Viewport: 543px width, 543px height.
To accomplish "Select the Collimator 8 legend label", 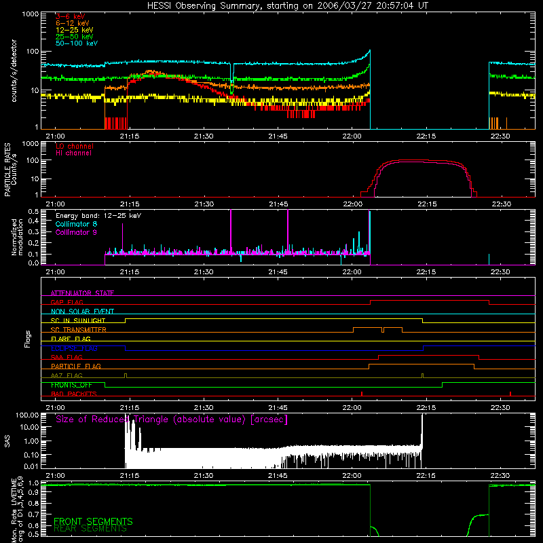I will click(x=76, y=224).
